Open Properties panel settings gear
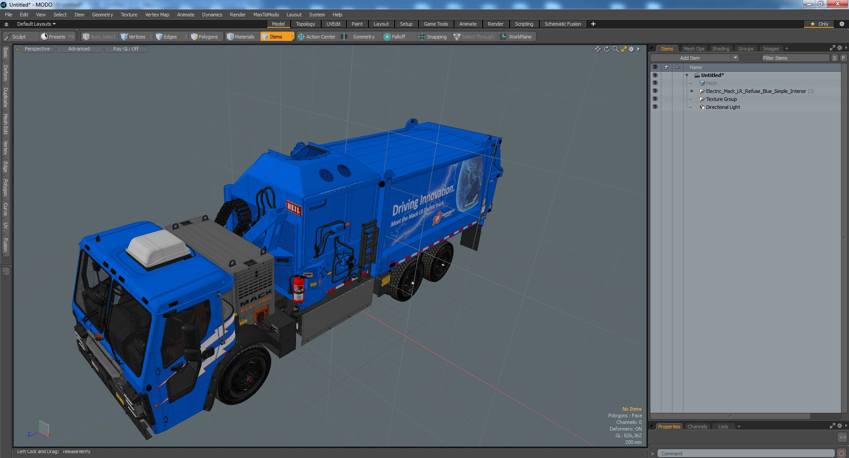Image resolution: width=849 pixels, height=458 pixels. click(x=840, y=426)
